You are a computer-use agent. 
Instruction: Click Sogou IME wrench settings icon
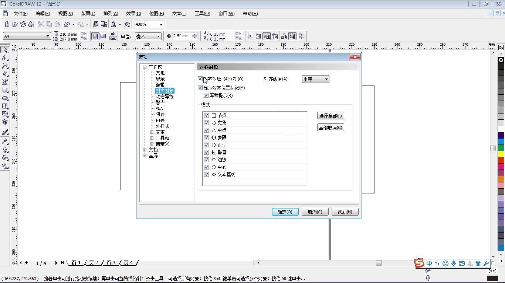click(x=486, y=263)
